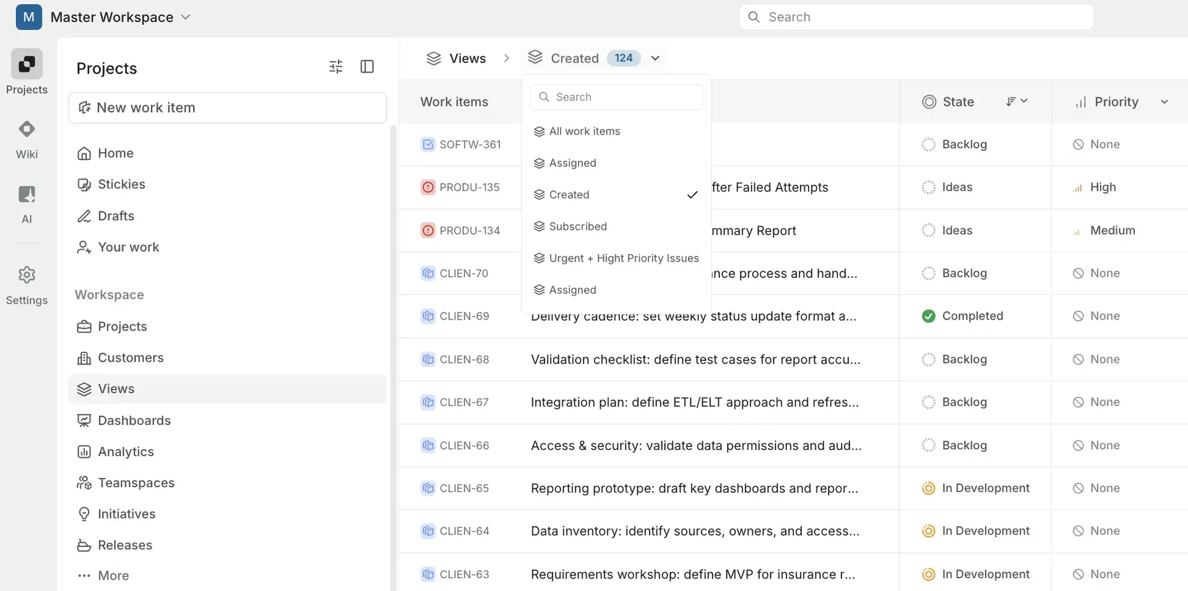The height and width of the screenshot is (591, 1188).
Task: Click the PRODU-135 red issue icon
Action: click(428, 187)
